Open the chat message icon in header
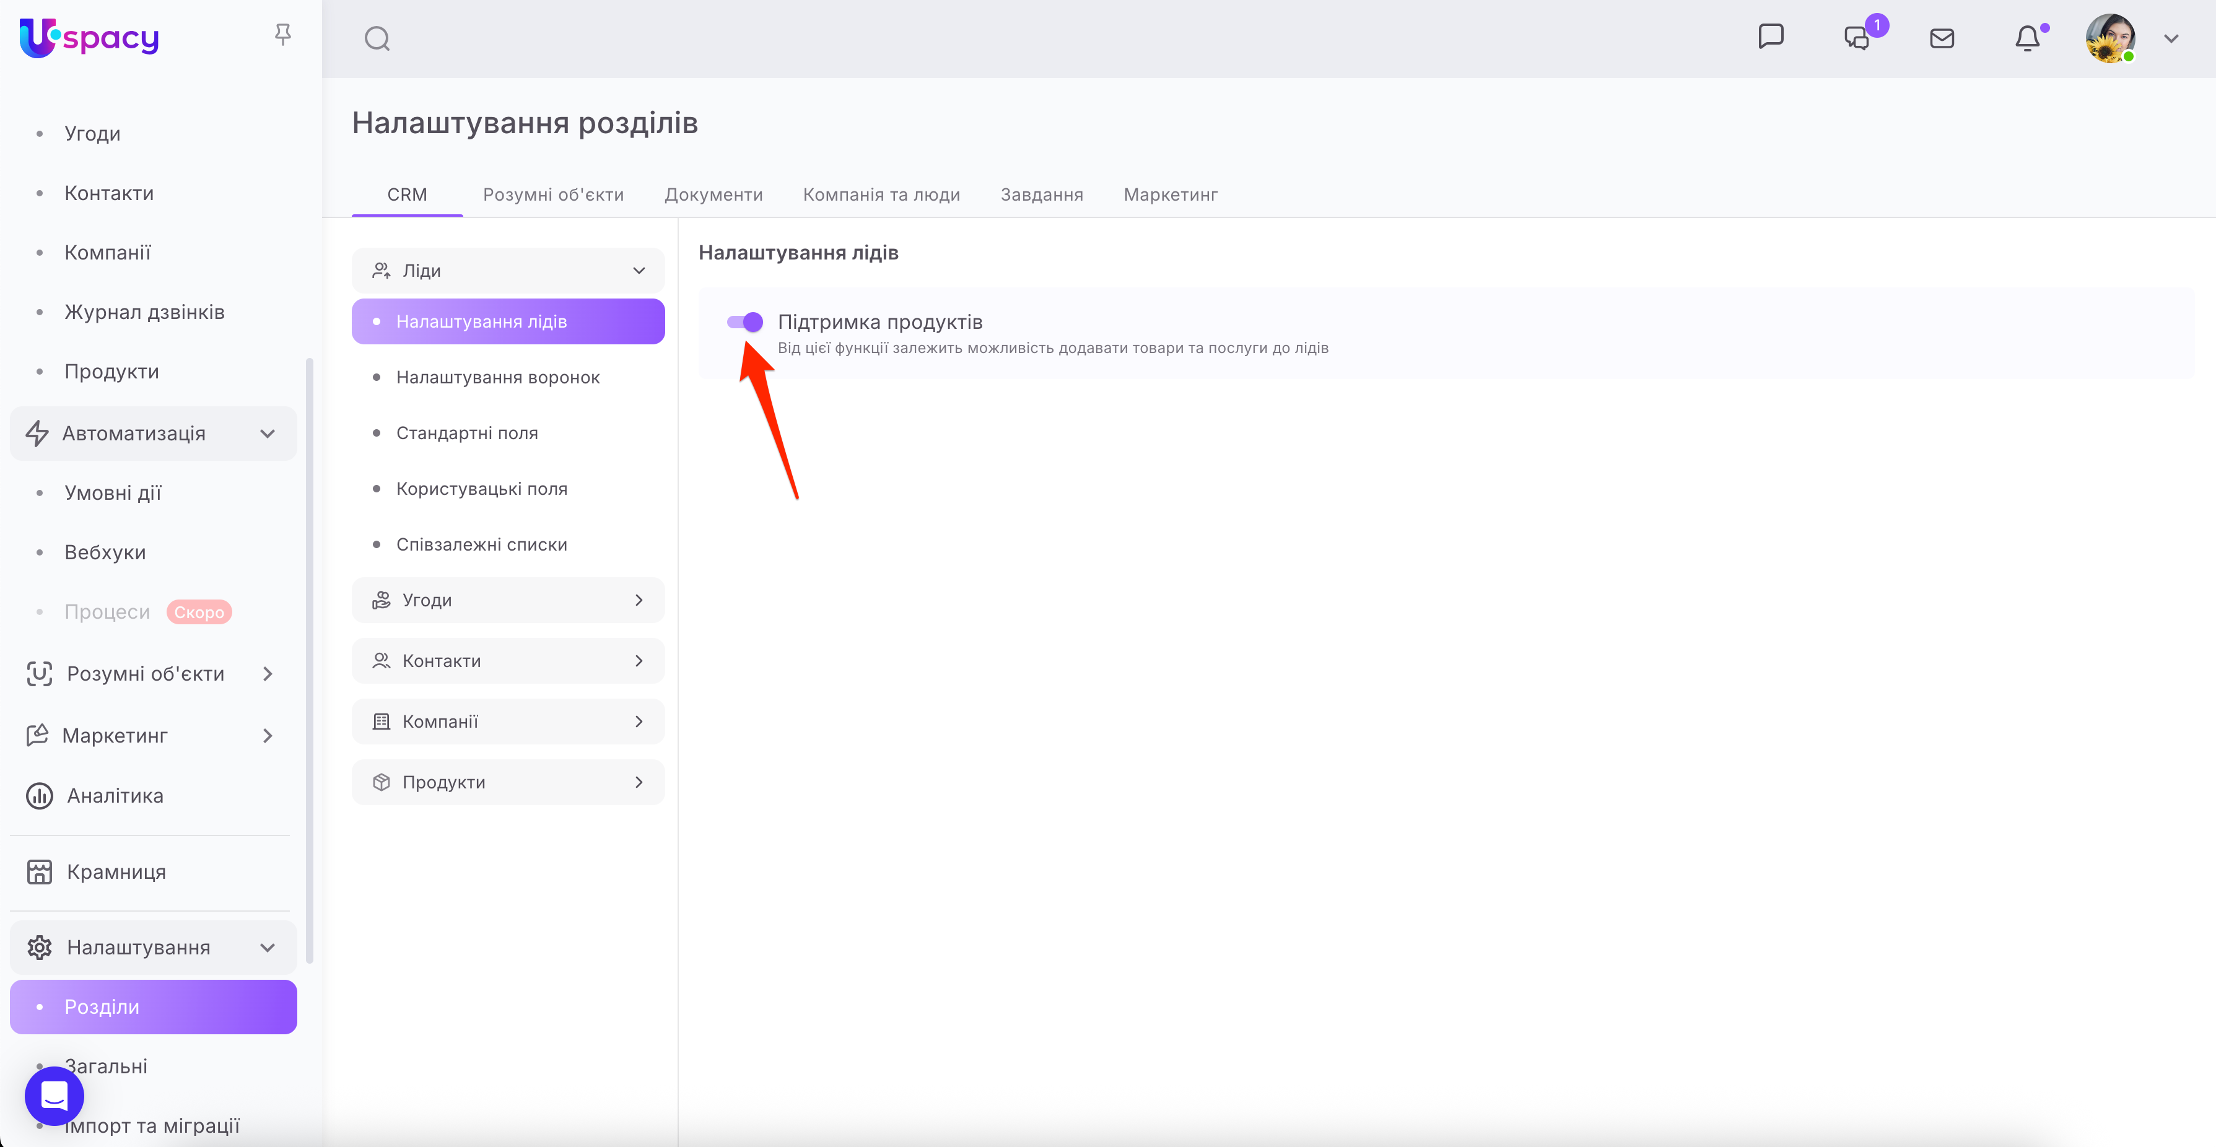The image size is (2216, 1147). pyautogui.click(x=1771, y=37)
